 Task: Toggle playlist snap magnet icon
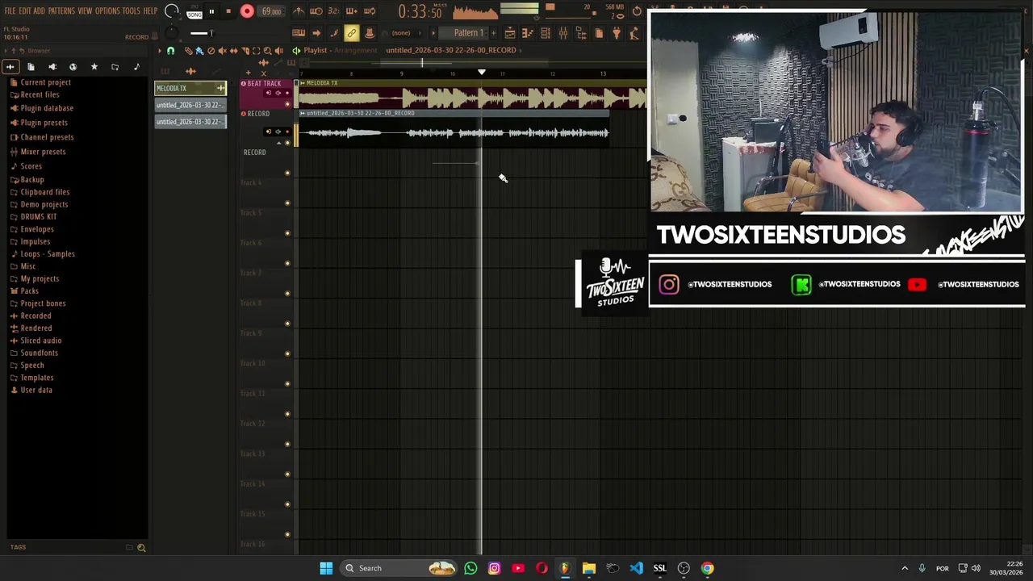tap(170, 51)
